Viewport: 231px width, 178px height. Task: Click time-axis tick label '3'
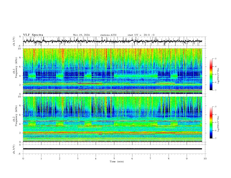tap(78, 159)
